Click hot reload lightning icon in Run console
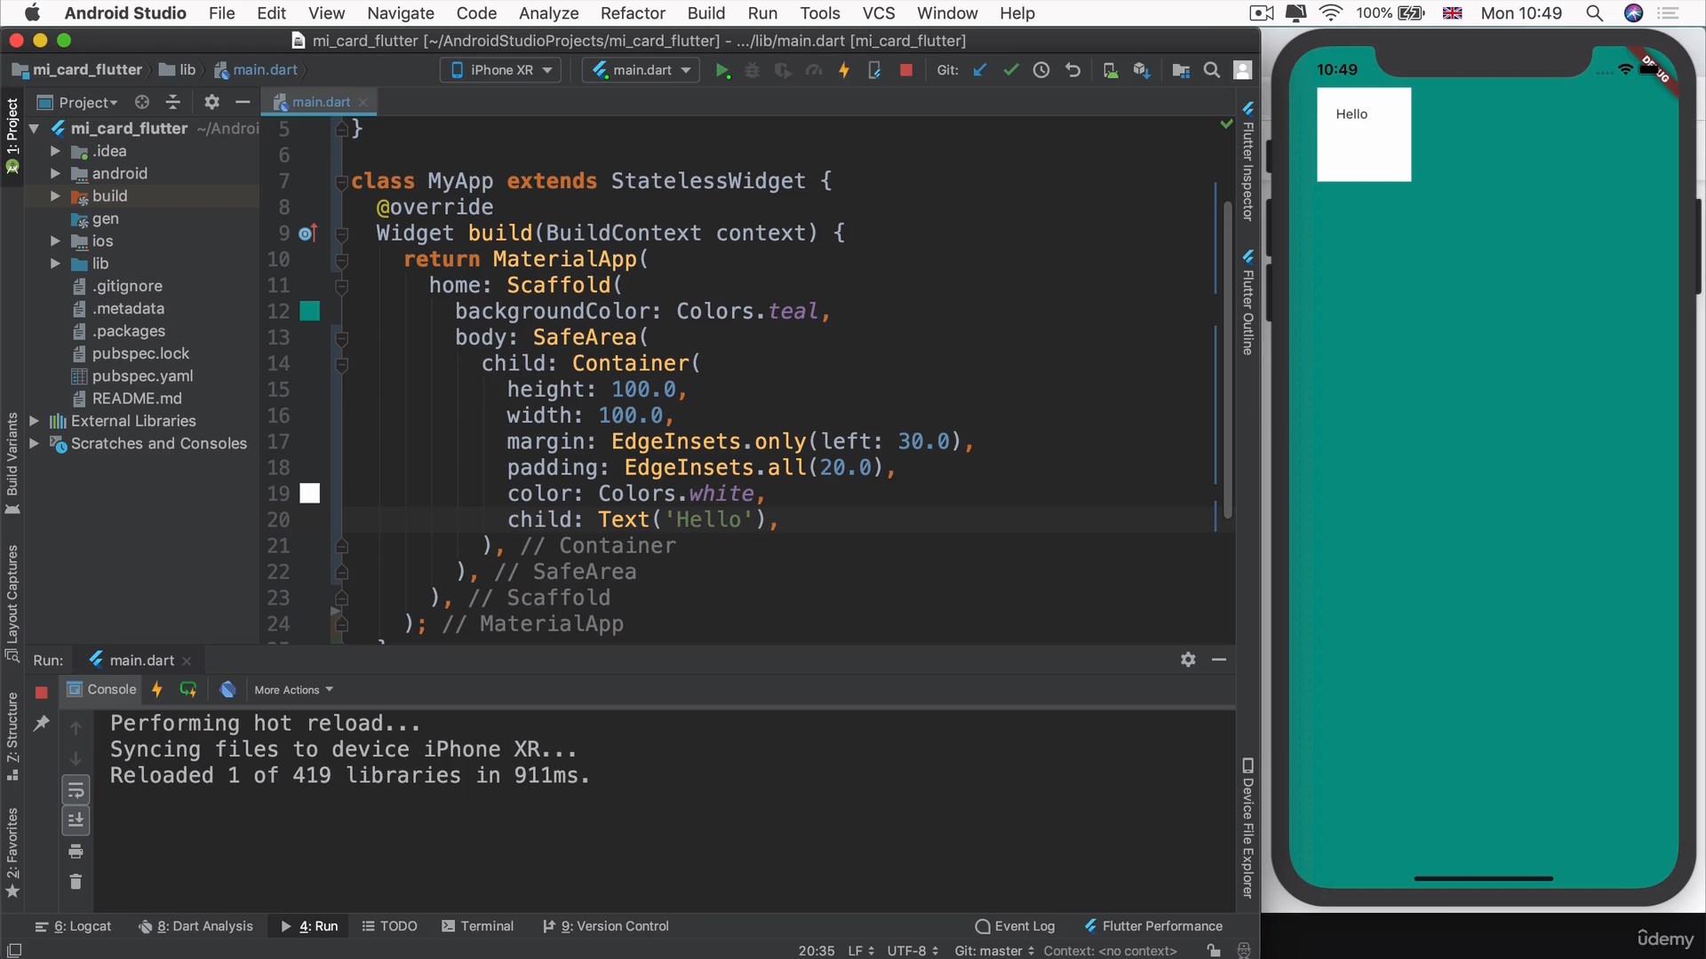Screen dimensions: 1706x959 (157, 689)
